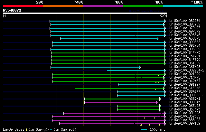Image resolution: width=206 pixels, height=132 pixels.
Task: Select the UniRef100_A4RW87 label
Action: [185, 81]
